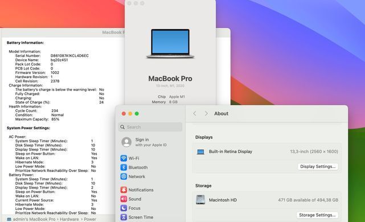Open Display Settings button
This screenshot has height=222, width=365.
318,166
